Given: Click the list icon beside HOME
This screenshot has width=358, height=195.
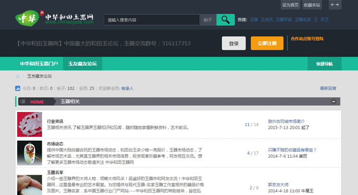Looking at the screenshot, I should click(x=23, y=102).
